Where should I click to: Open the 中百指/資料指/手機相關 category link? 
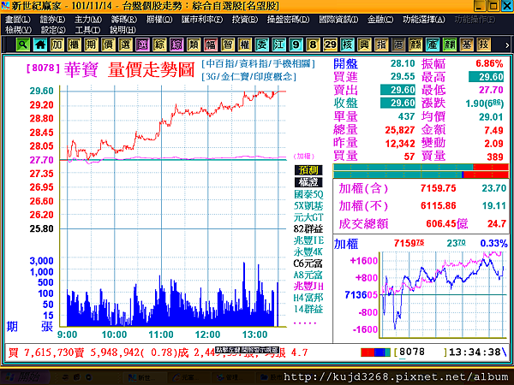point(259,64)
